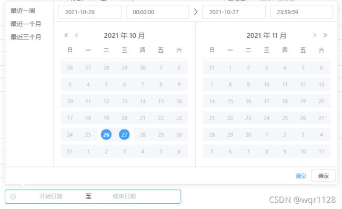Select highlighted day 26 in October
Image resolution: width=342 pixels, height=209 pixels.
[x=106, y=135]
